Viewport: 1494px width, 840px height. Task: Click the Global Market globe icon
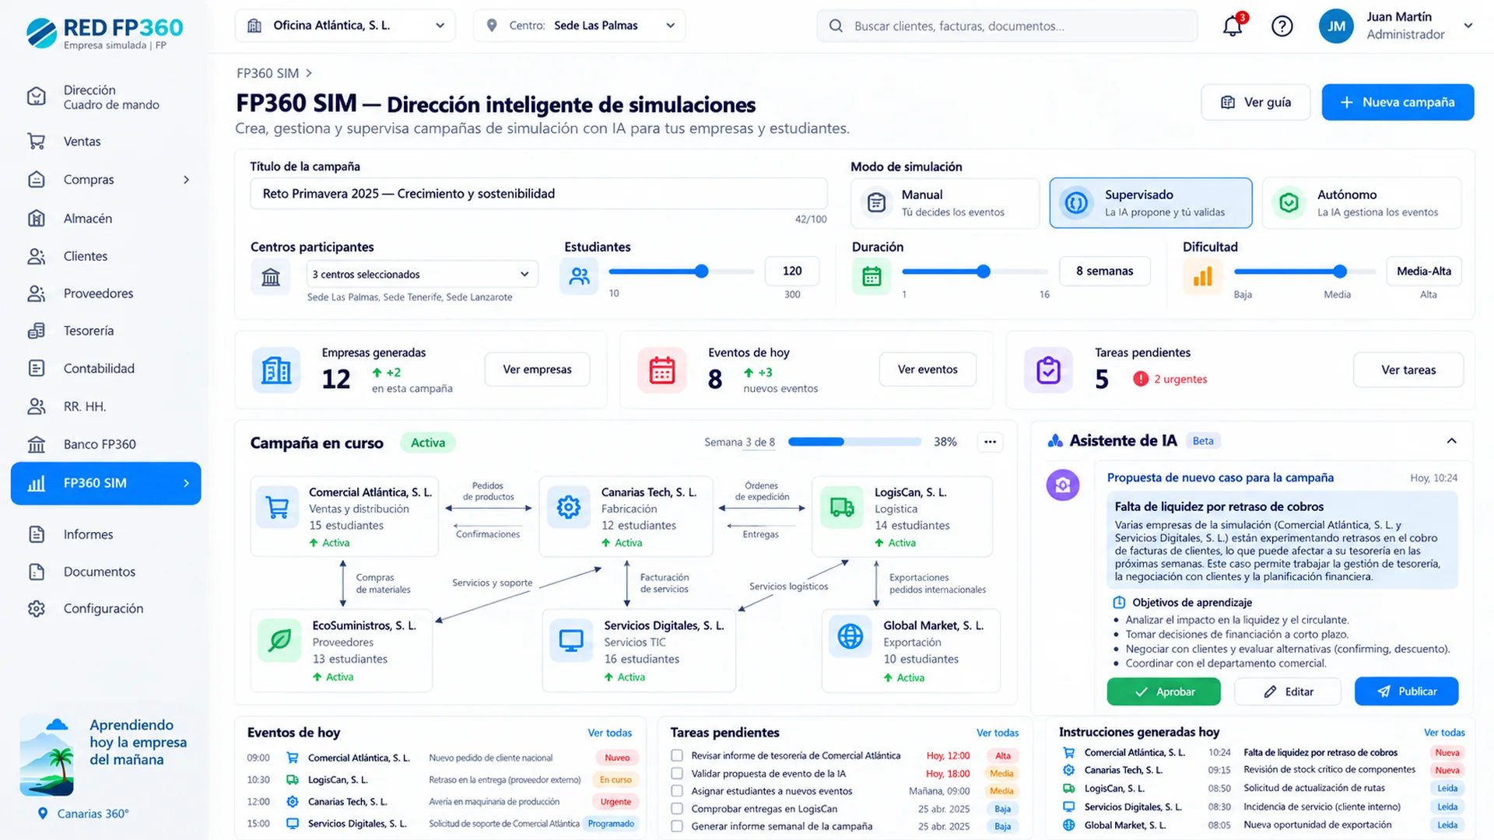click(x=850, y=636)
